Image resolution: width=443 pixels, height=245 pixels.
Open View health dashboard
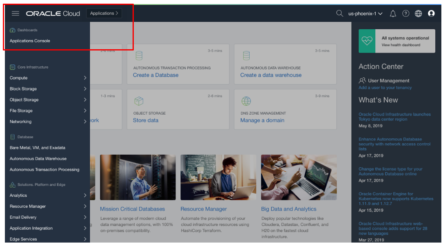coord(401,45)
